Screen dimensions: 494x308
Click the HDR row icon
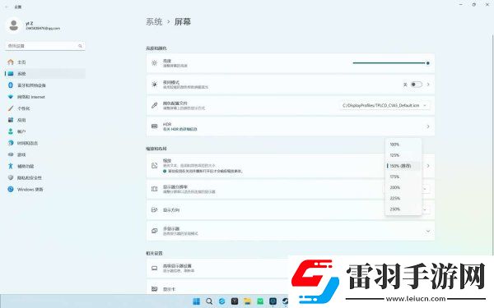coord(155,126)
